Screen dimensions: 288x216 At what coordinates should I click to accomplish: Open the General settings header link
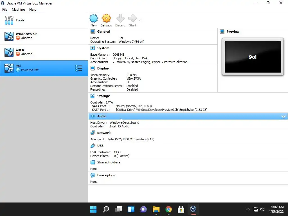click(103, 31)
